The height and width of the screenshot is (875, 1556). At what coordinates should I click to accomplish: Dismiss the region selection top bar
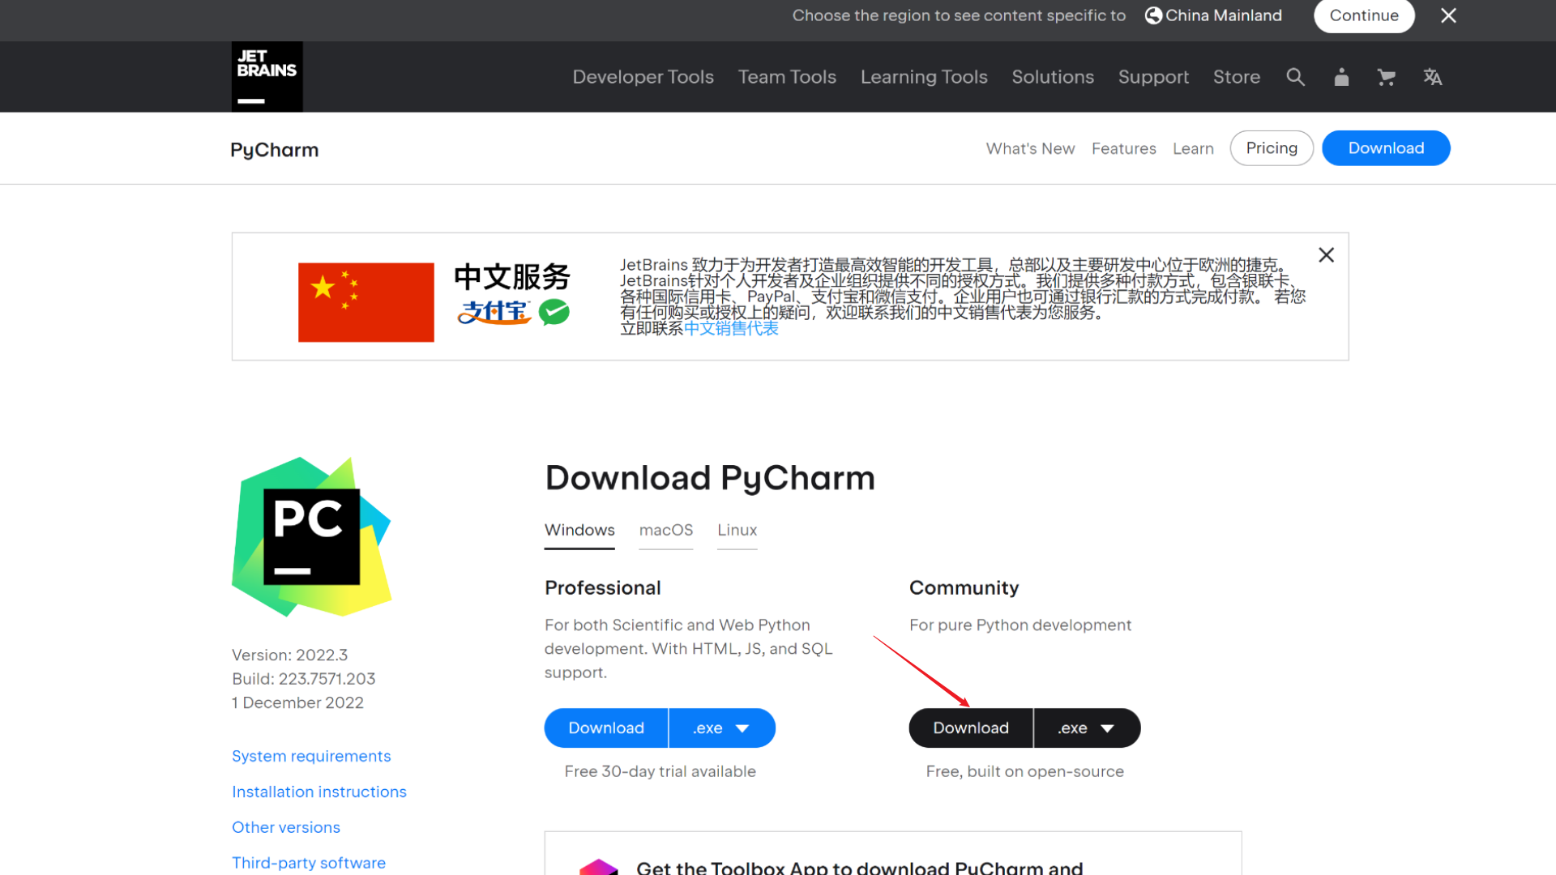coord(1448,15)
